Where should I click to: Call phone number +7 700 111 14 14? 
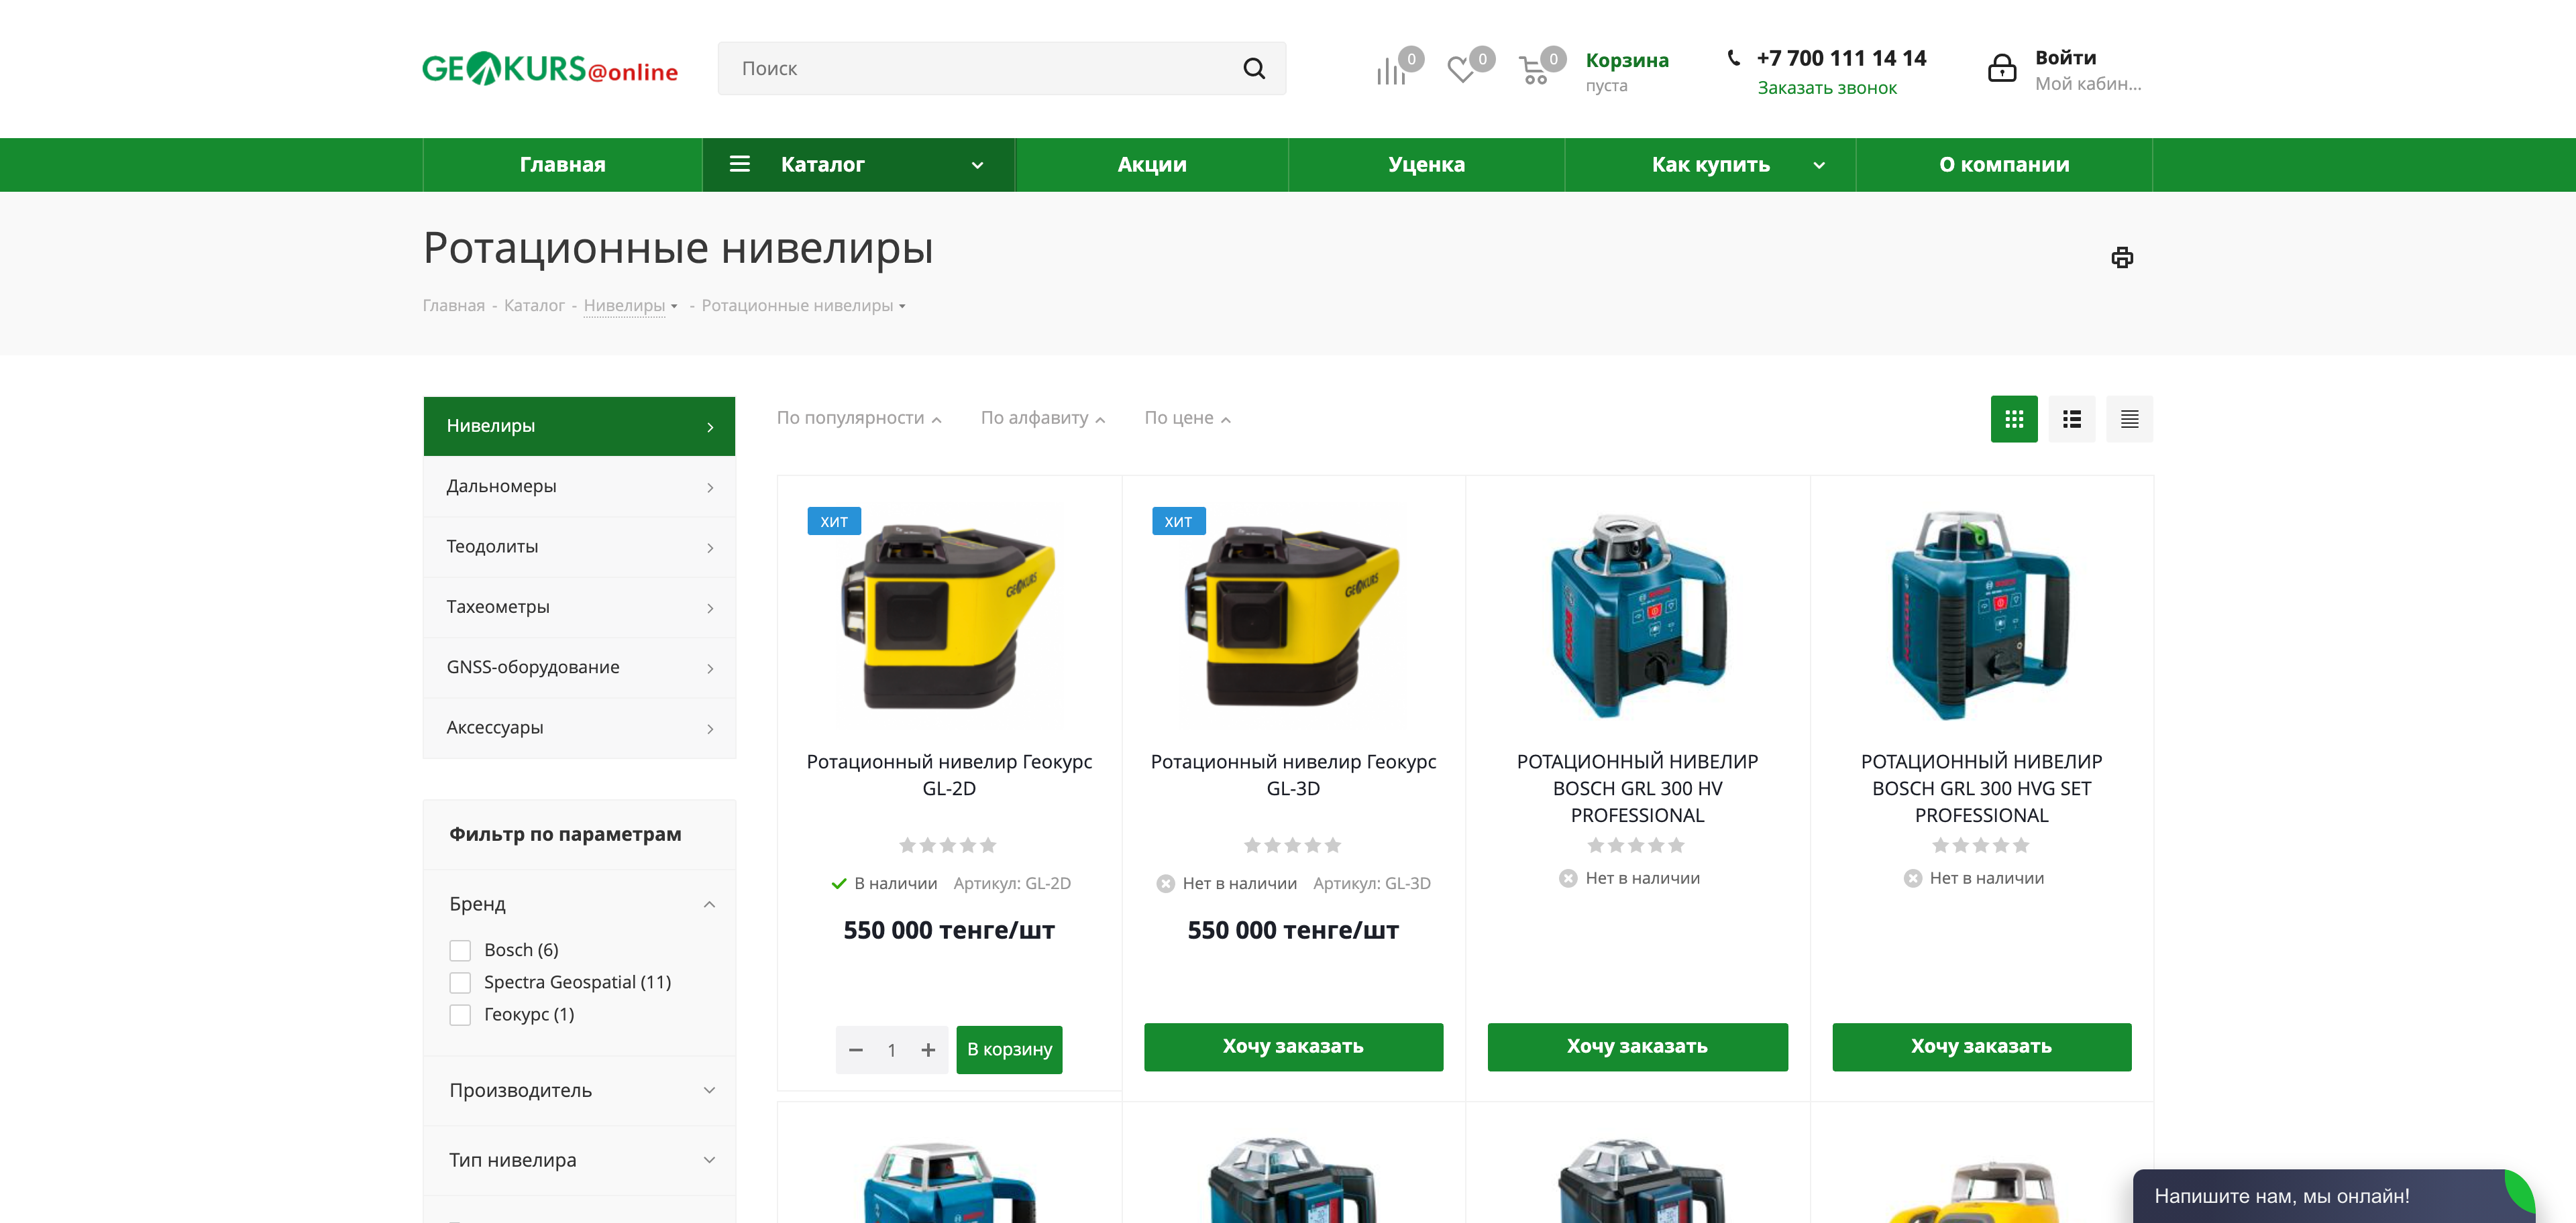[x=1841, y=58]
